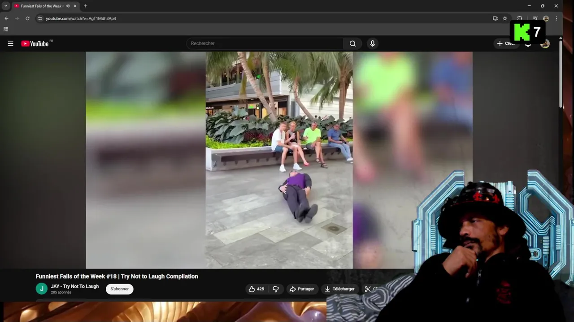Select the URL youtube.com/watch?v=AgT1Mdh3Ap4

point(81,18)
